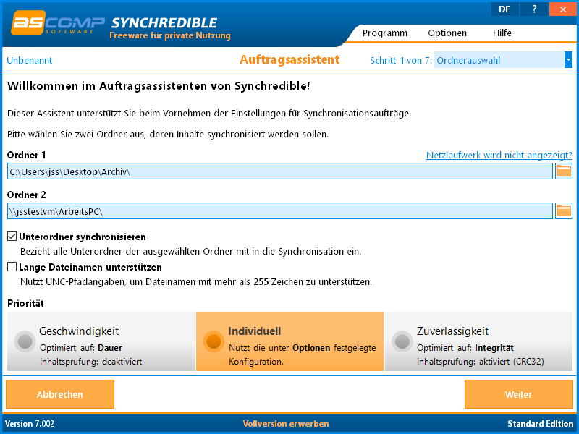Click into the Ordner 2 path field
The width and height of the screenshot is (579, 434).
pyautogui.click(x=280, y=210)
